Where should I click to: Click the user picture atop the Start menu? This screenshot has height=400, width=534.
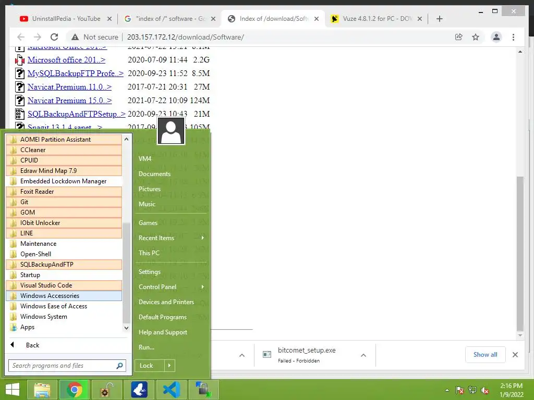171,131
